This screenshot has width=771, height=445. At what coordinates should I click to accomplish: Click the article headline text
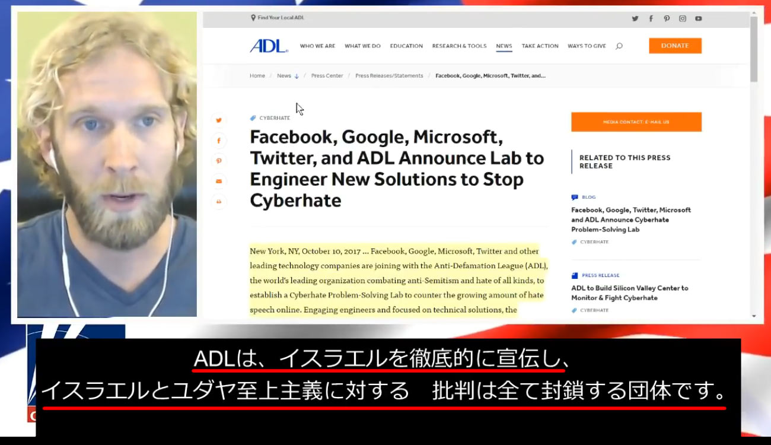point(397,169)
